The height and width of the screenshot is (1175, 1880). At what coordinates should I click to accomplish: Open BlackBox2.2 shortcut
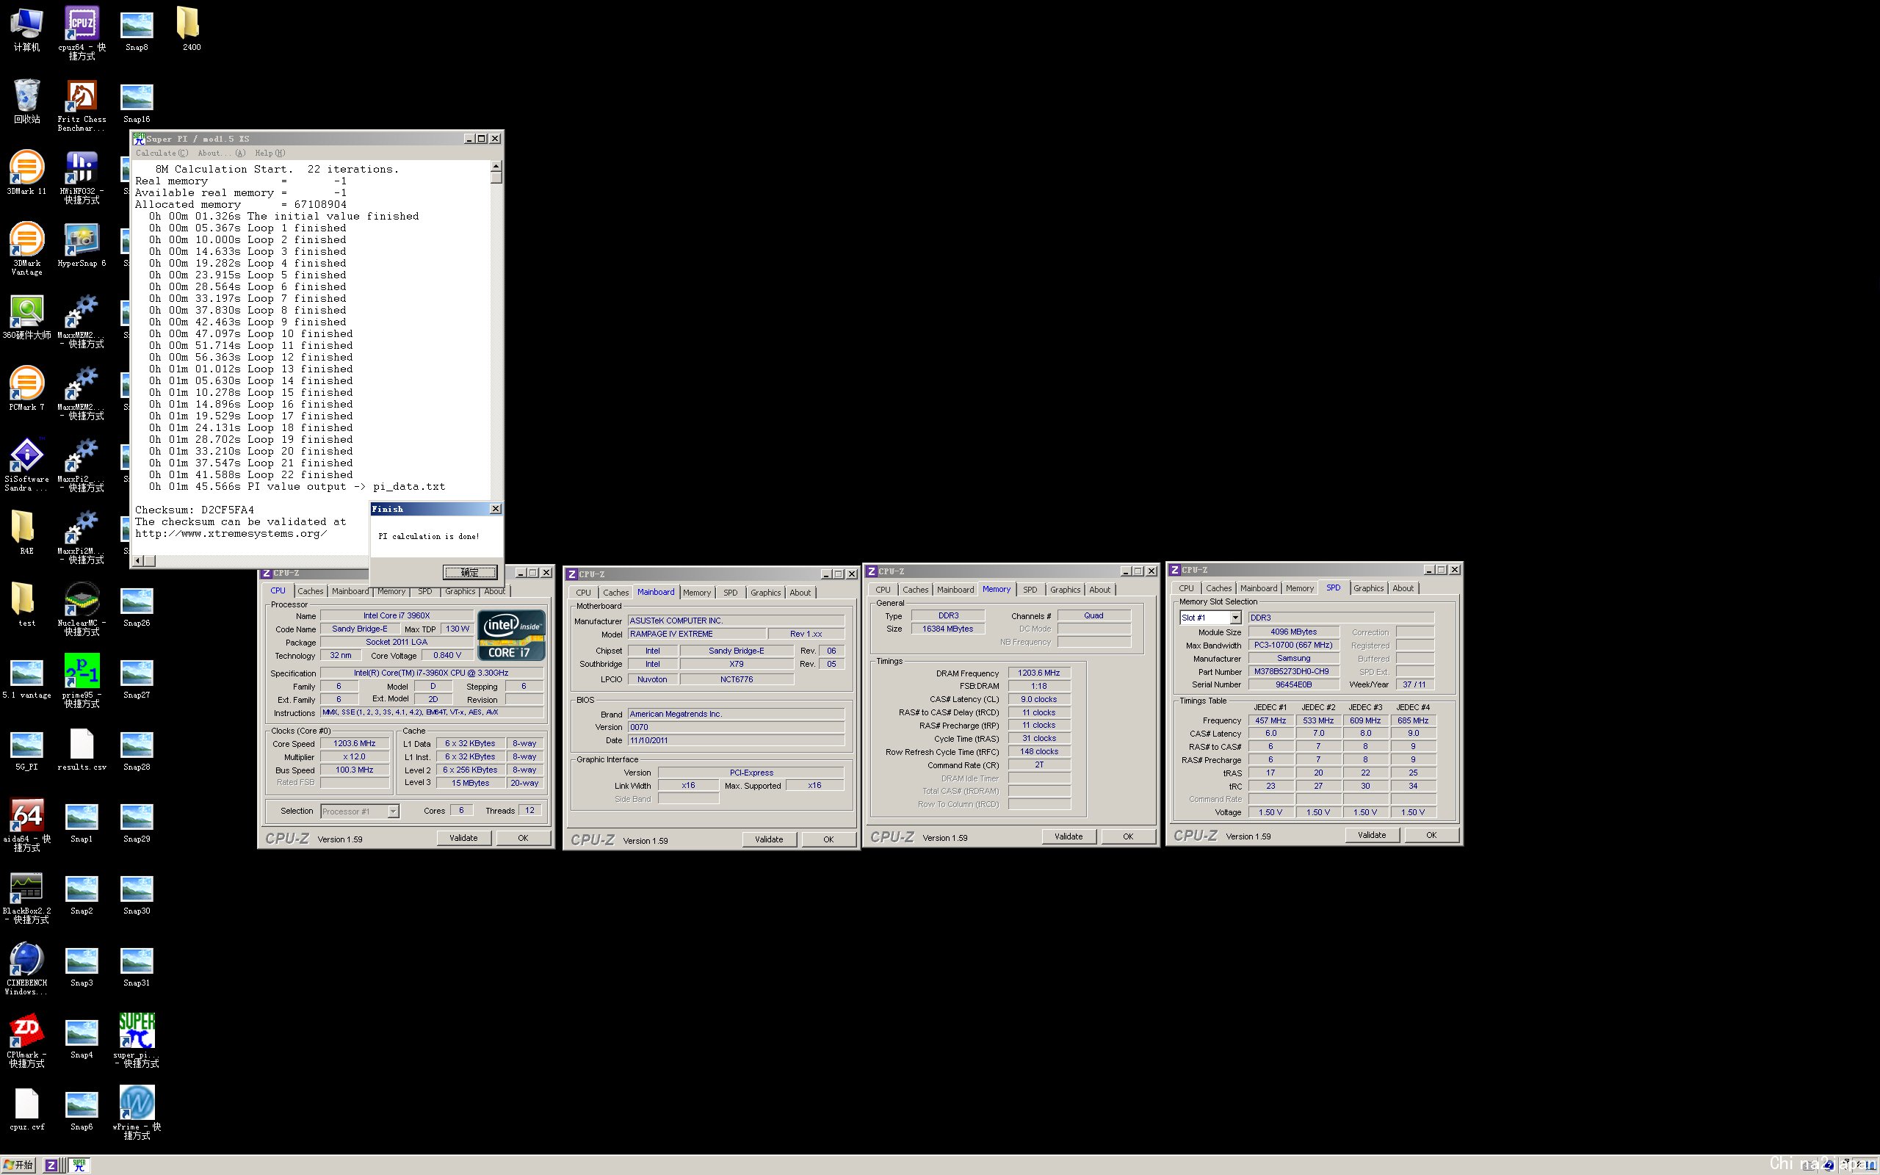[26, 897]
